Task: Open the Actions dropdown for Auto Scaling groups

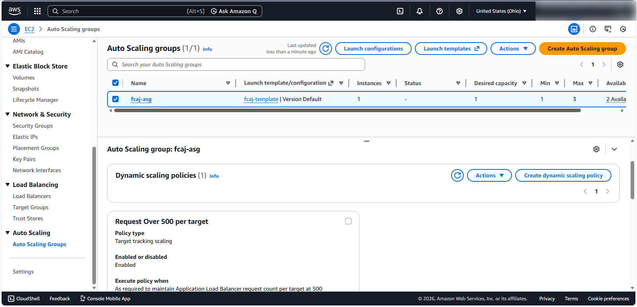Action: (513, 49)
